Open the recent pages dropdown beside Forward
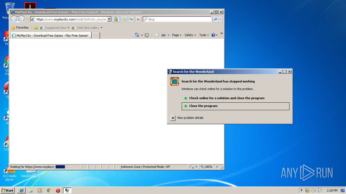 click(x=27, y=19)
